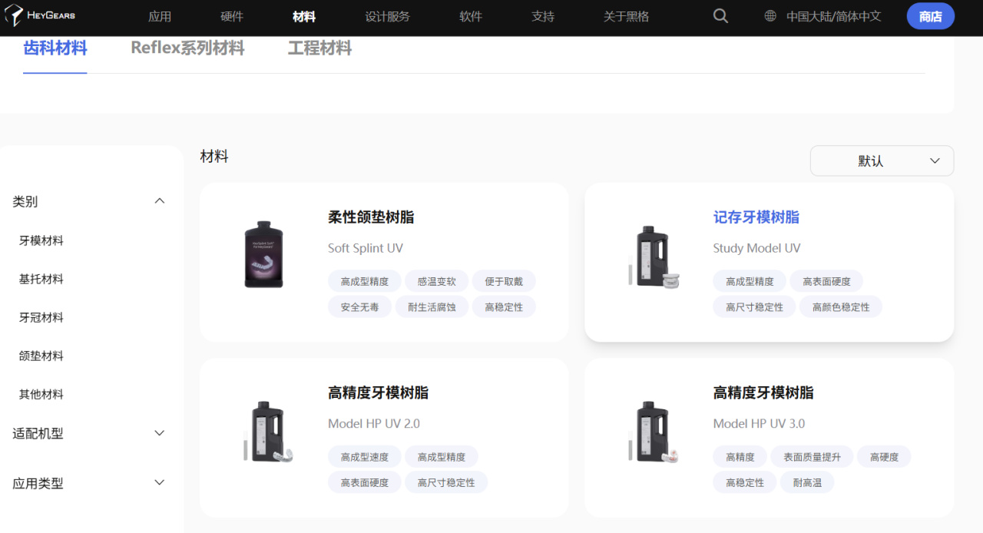Open the 软件 menu

tap(471, 16)
